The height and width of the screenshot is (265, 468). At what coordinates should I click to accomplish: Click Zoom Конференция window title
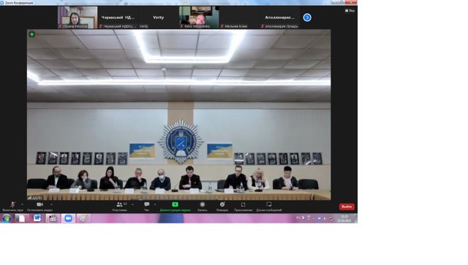point(19,2)
